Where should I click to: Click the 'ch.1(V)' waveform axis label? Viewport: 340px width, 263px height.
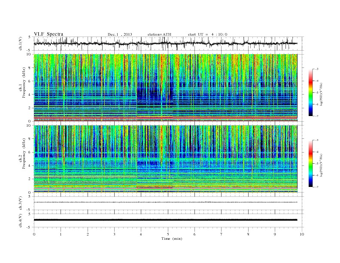tap(21, 43)
